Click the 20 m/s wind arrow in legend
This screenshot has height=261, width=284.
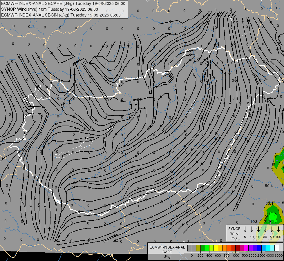[x=258, y=229]
